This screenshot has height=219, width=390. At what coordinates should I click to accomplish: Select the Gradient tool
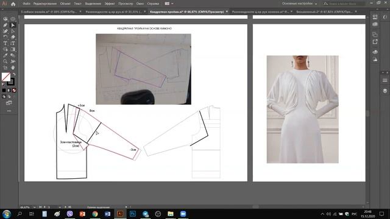click(x=13, y=49)
